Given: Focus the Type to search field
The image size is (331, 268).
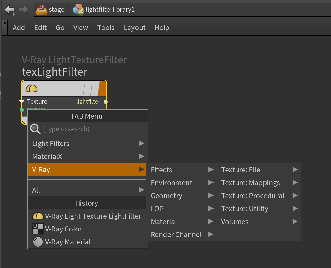Looking at the screenshot, I should pyautogui.click(x=87, y=129).
